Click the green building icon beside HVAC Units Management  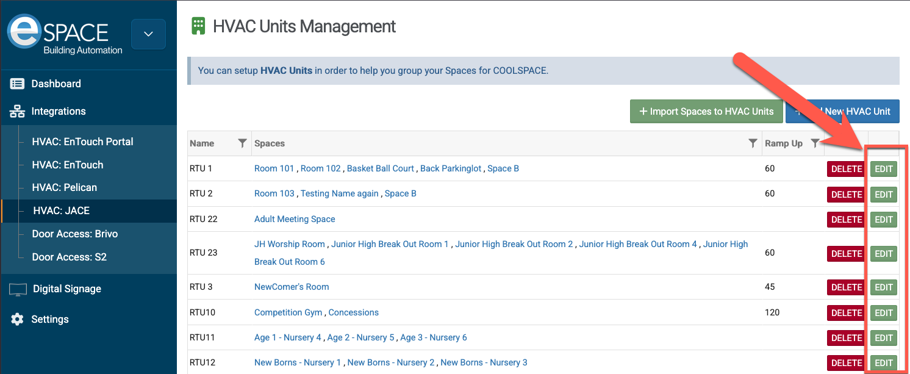(x=198, y=26)
